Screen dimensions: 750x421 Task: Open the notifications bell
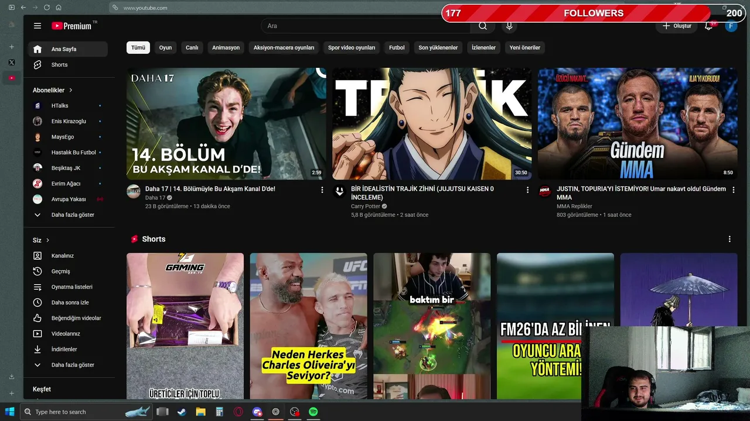[x=708, y=26]
